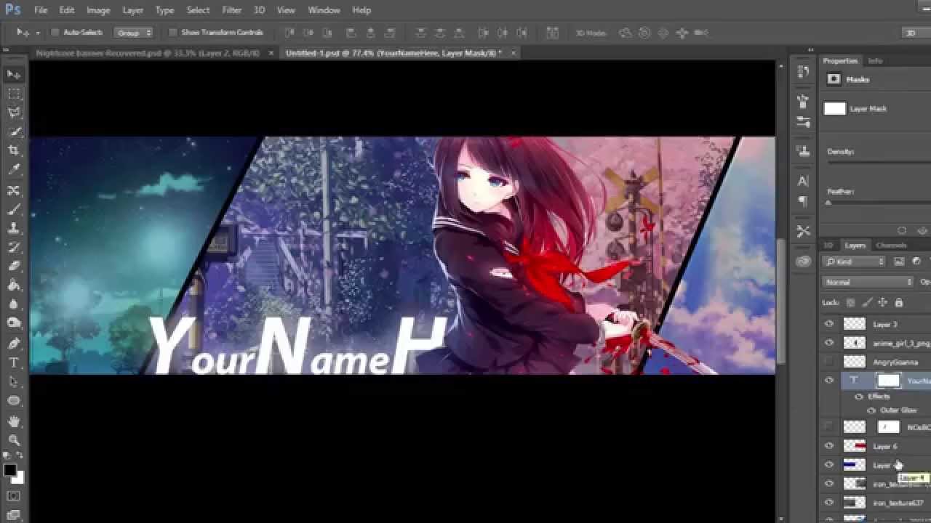Enable the Auto-Select checkbox
Viewport: 931px width, 523px height.
click(x=55, y=33)
